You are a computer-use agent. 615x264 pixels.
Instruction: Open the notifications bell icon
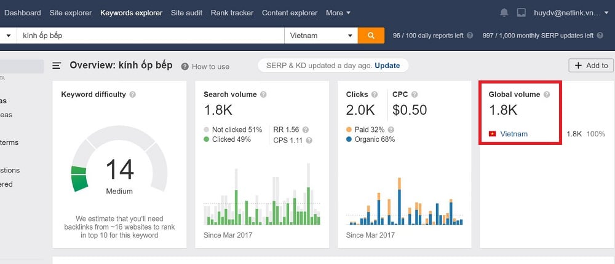[x=504, y=12]
